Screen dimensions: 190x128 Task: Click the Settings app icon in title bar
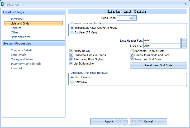(3, 4)
